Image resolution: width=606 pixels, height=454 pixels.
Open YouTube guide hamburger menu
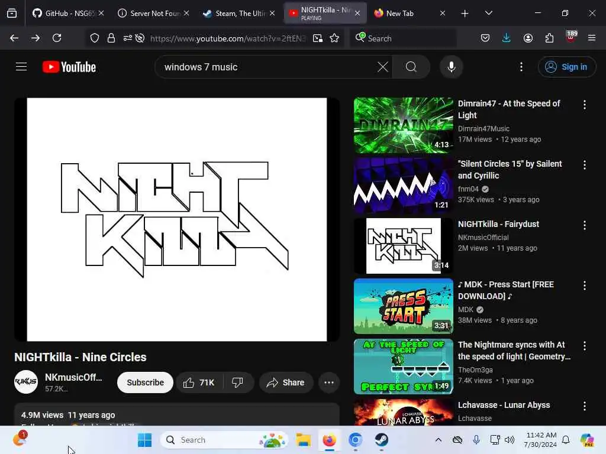click(21, 67)
